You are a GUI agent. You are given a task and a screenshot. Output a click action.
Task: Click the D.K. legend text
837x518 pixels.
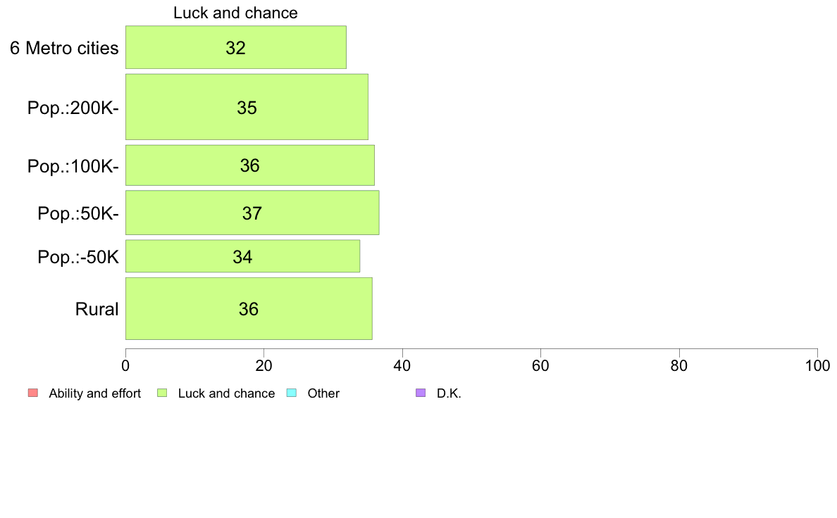449,393
